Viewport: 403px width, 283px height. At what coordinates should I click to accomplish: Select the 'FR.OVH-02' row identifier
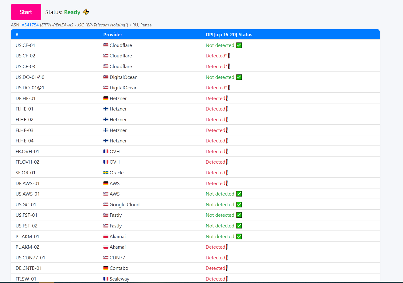pos(27,162)
